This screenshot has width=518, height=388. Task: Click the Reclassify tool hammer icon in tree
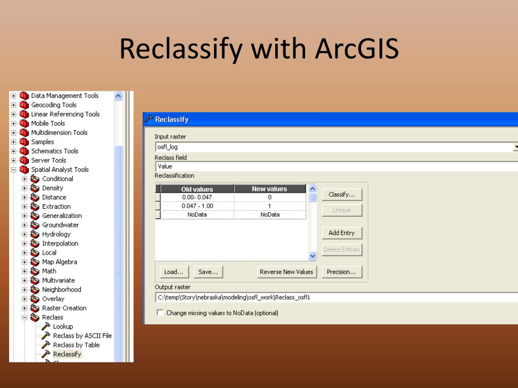(46, 354)
